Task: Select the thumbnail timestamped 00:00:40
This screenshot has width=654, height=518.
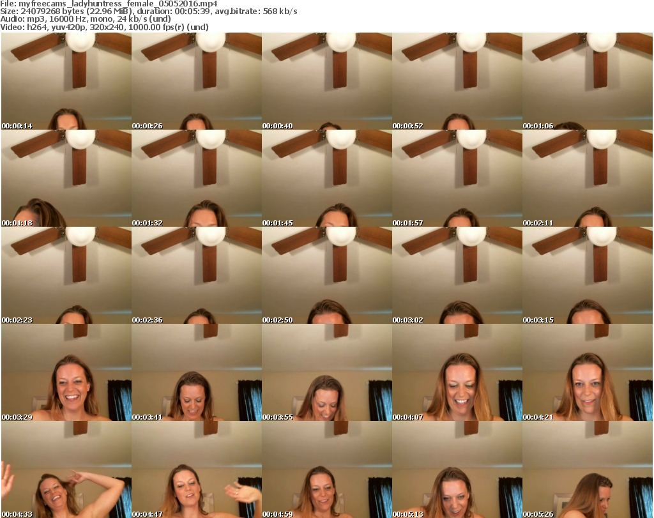Action: click(327, 81)
